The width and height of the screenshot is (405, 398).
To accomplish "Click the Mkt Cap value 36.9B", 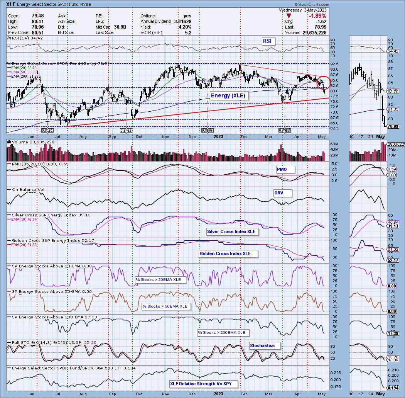I will tap(120, 27).
